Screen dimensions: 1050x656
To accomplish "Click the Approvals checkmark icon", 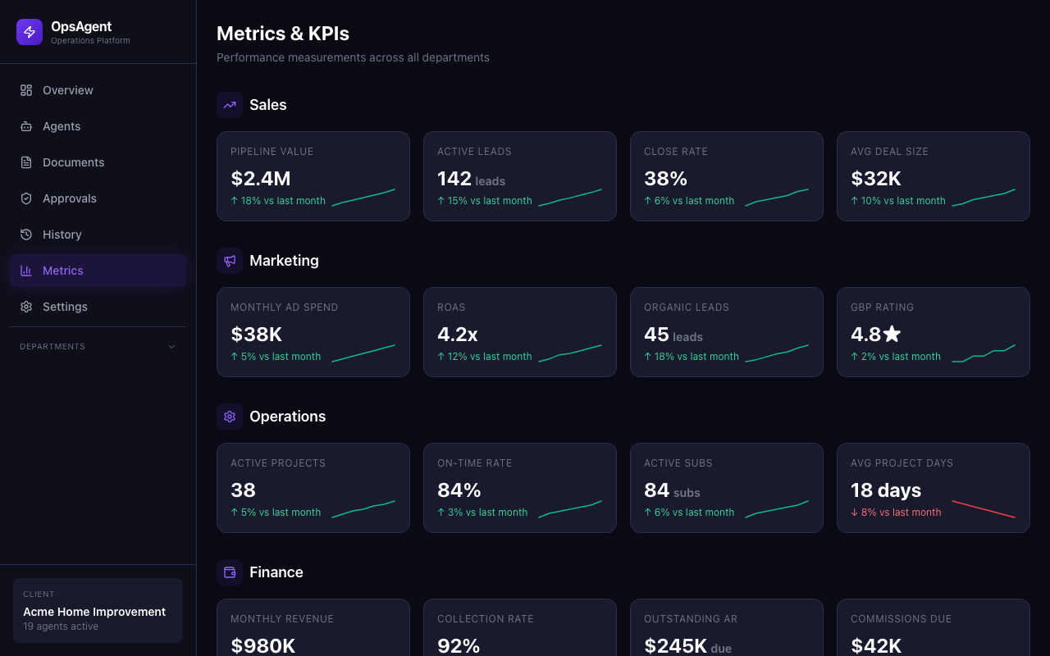I will pos(25,198).
